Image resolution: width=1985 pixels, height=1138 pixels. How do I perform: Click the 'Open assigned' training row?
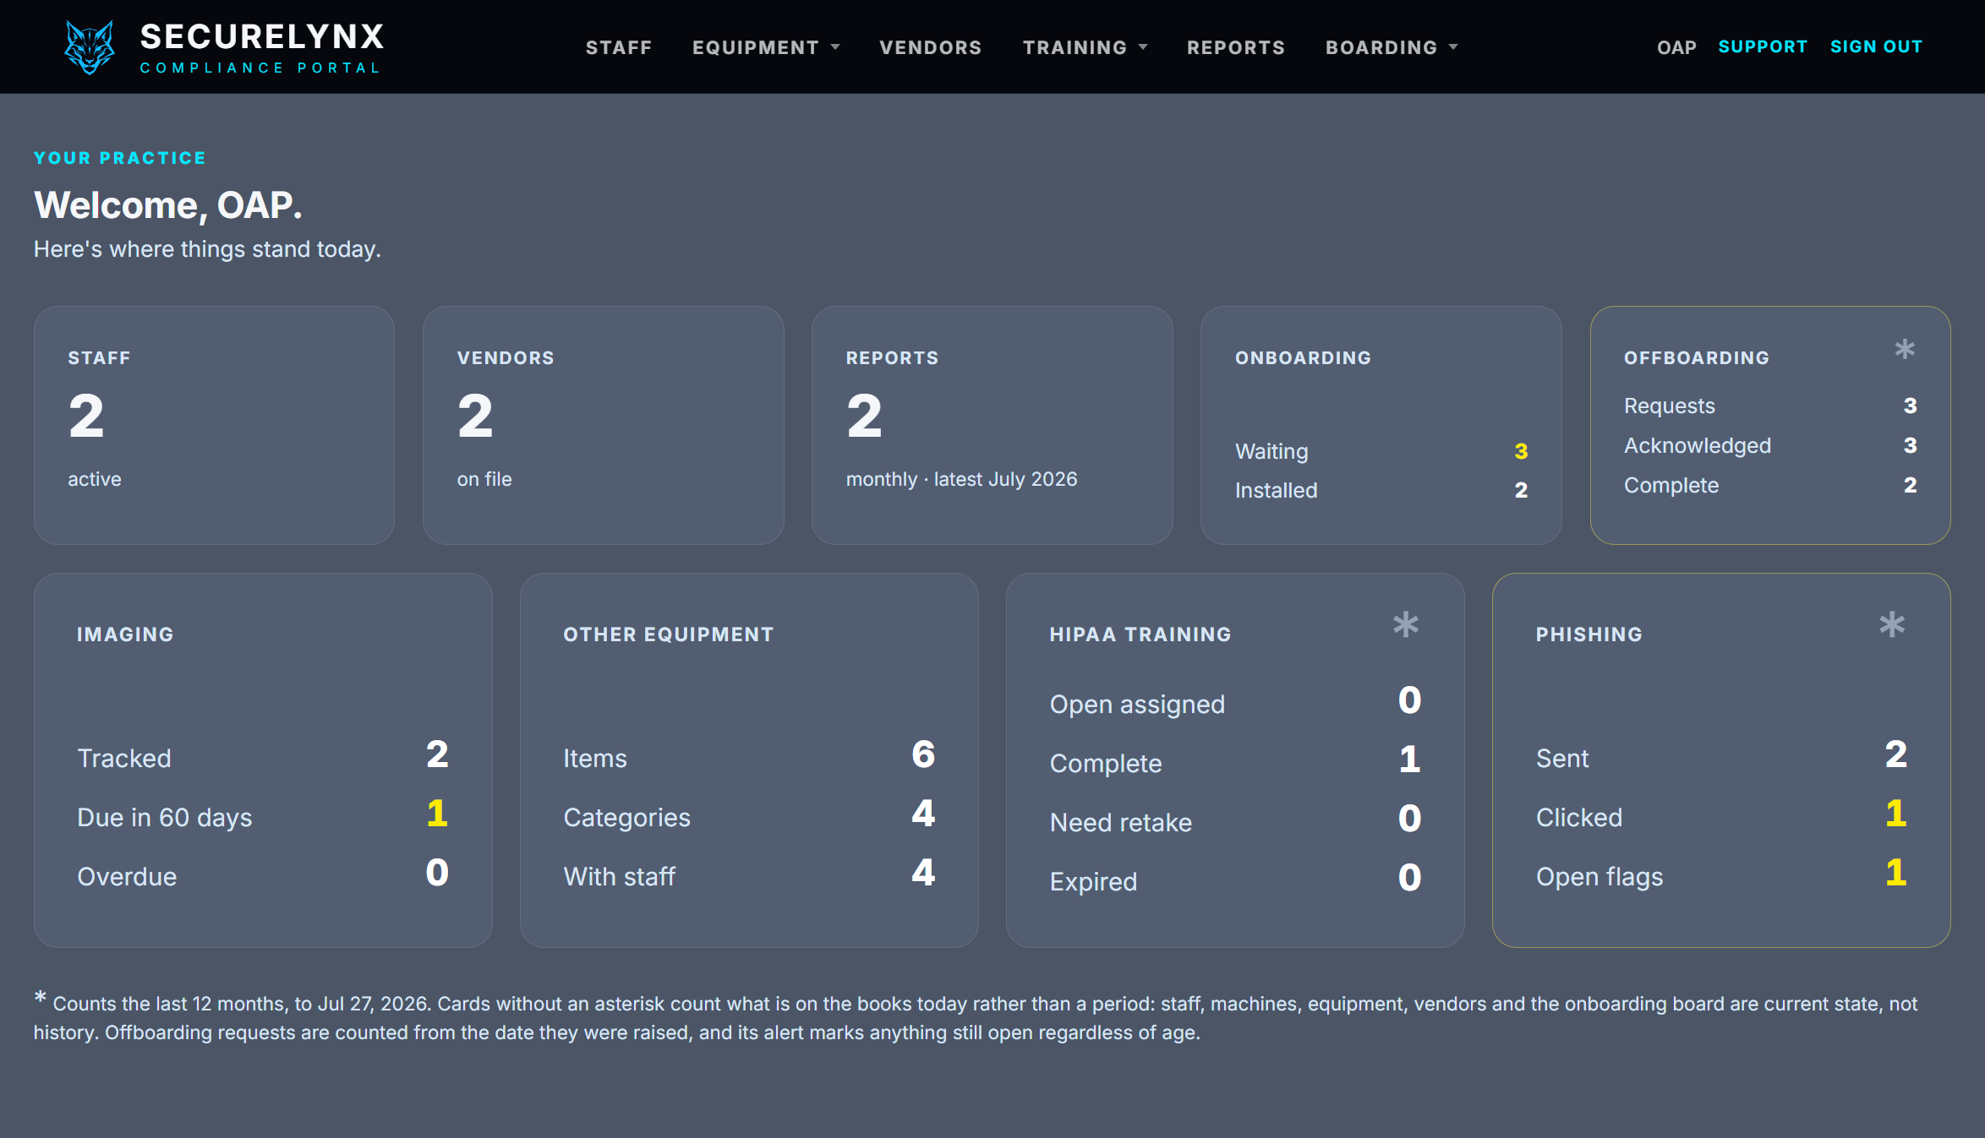click(x=1235, y=702)
